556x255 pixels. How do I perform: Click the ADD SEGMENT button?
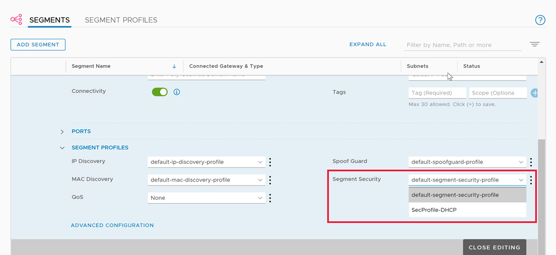coord(38,44)
